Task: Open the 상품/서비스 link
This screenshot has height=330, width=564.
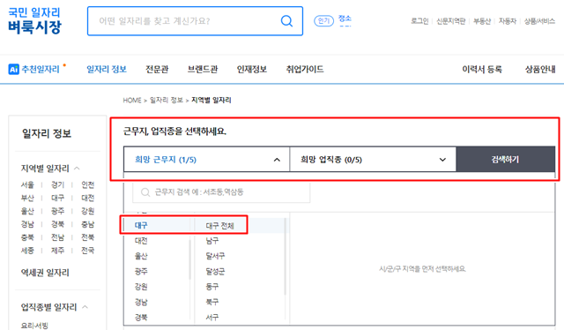Action: [539, 21]
